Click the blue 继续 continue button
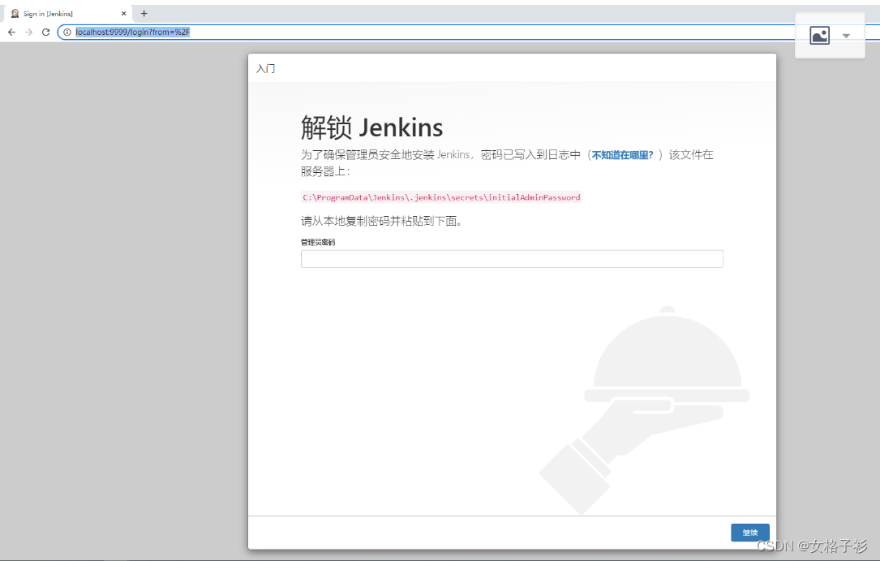 pos(749,533)
